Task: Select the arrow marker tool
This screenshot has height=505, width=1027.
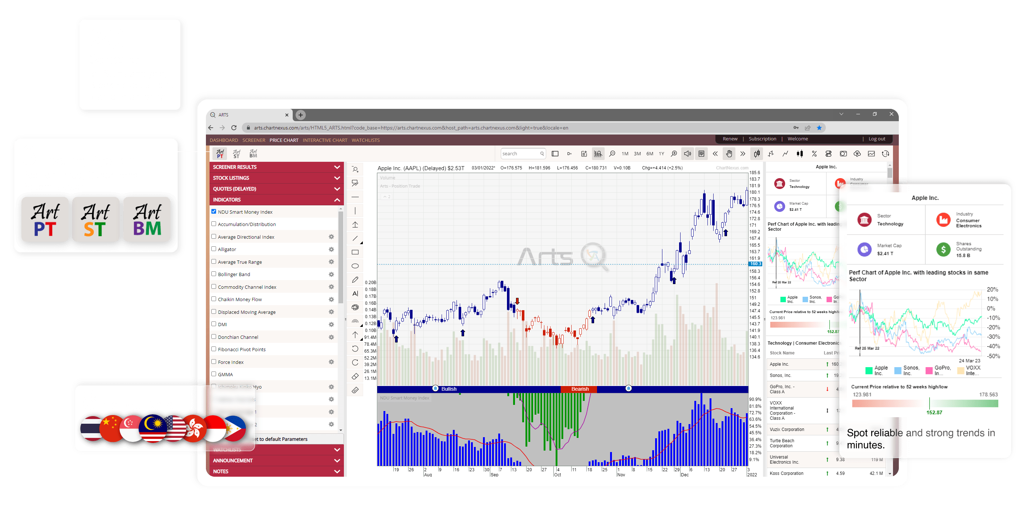Action: click(x=355, y=335)
